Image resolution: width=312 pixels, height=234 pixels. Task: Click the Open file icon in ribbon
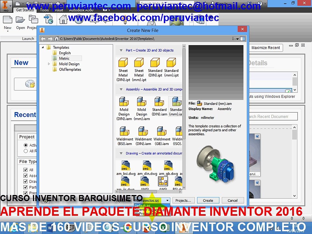pyautogui.click(x=20, y=20)
